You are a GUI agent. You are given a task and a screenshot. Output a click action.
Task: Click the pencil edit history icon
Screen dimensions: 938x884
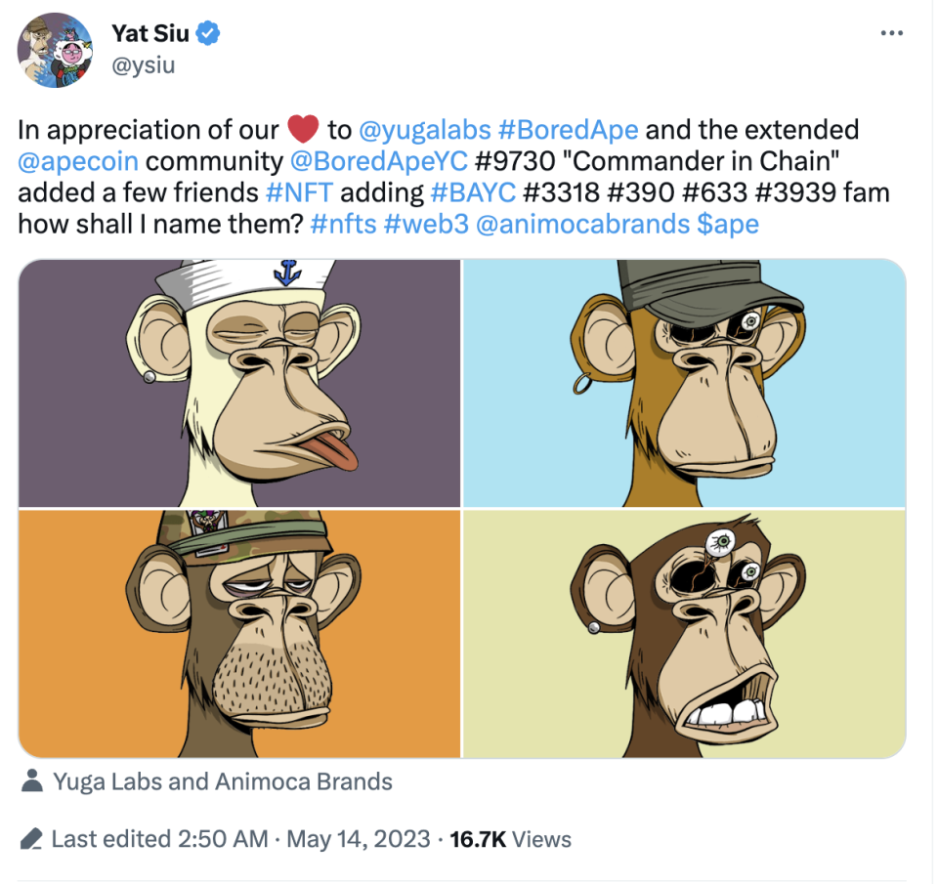[31, 838]
